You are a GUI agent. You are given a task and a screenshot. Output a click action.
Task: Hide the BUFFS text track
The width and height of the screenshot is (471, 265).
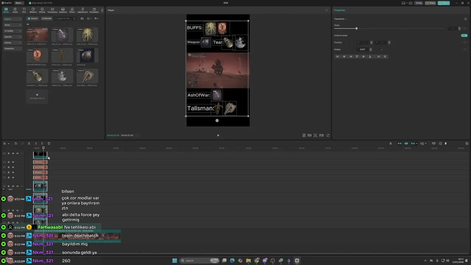point(13,177)
